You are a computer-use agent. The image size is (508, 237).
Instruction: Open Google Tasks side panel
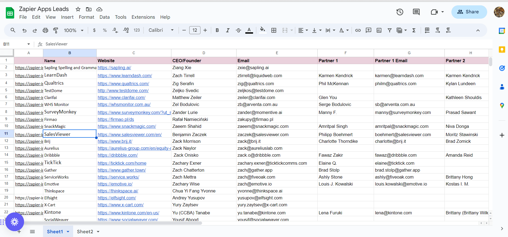(x=502, y=68)
